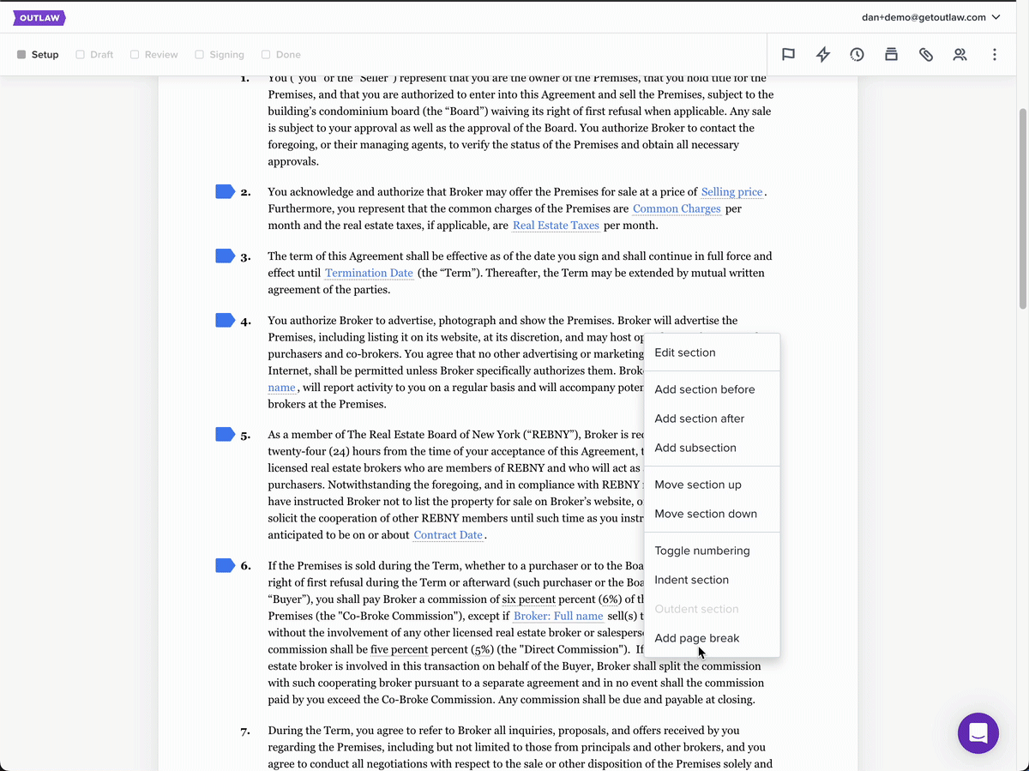
Task: Choose Move section up
Action: coord(712,485)
